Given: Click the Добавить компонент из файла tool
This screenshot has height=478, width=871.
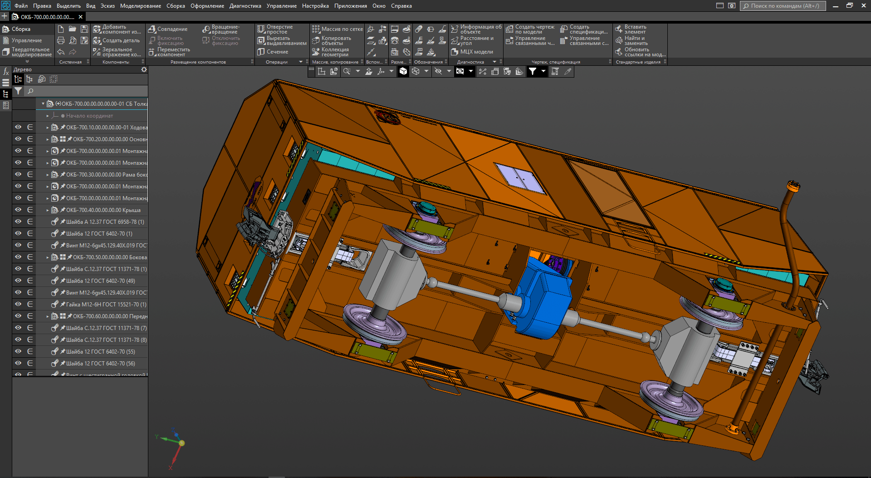Looking at the screenshot, I should click(x=117, y=30).
